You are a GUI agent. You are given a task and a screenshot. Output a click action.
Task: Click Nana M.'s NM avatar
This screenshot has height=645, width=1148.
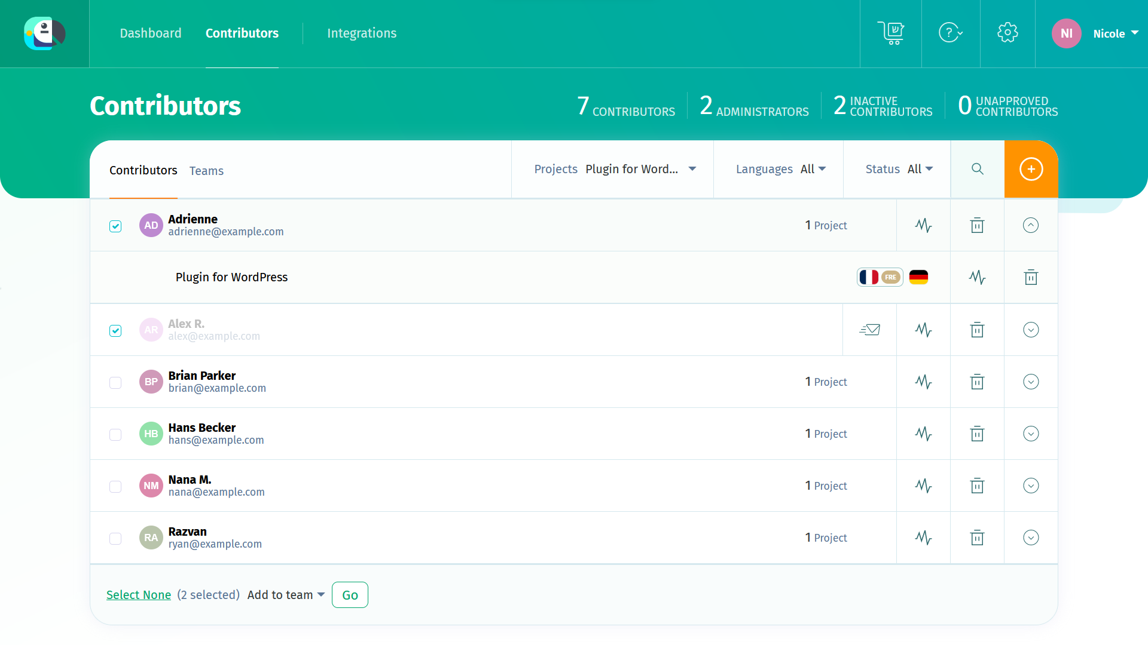pos(151,486)
